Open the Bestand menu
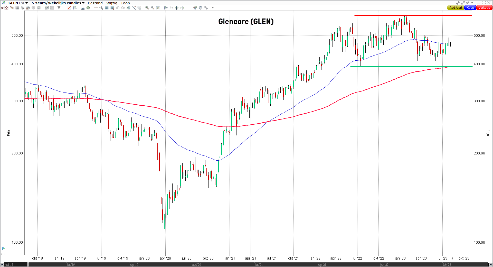This screenshot has height=267, width=493. (95, 3)
